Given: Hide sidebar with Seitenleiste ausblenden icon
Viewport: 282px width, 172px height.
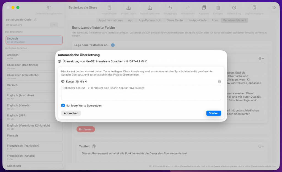Looking at the screenshot, I should pos(49,8).
